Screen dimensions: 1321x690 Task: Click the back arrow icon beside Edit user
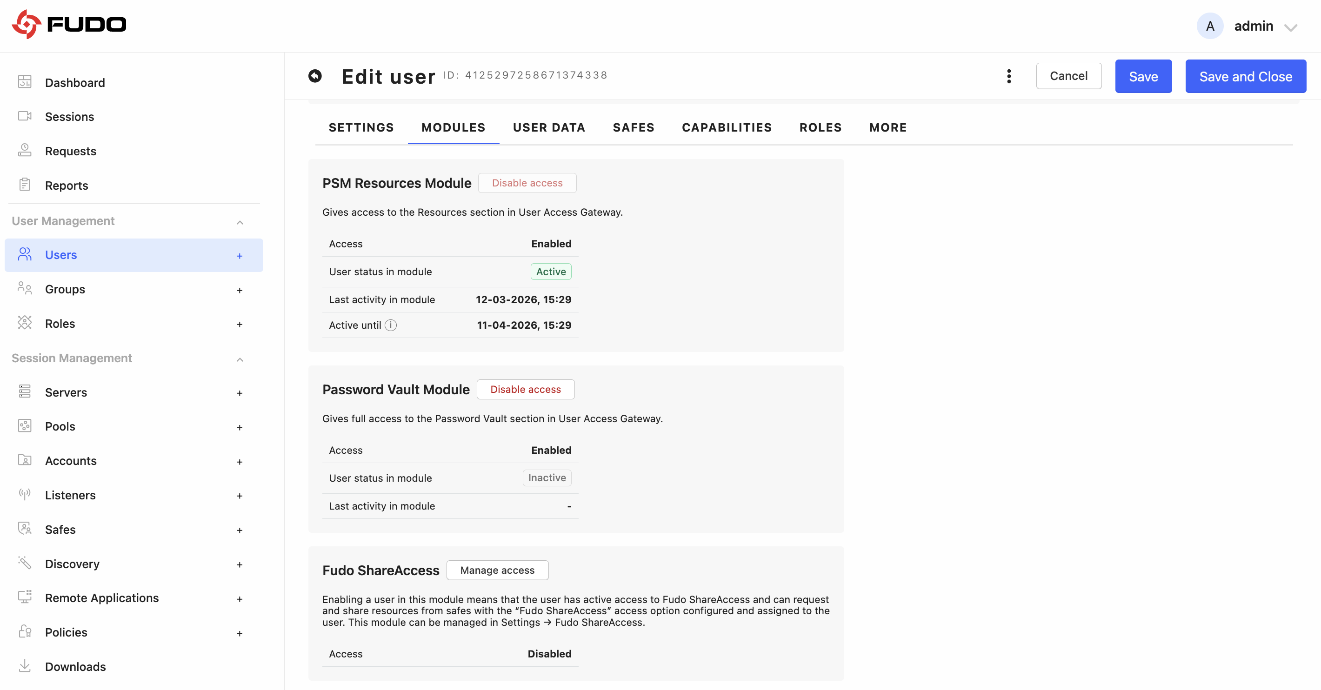pos(315,76)
